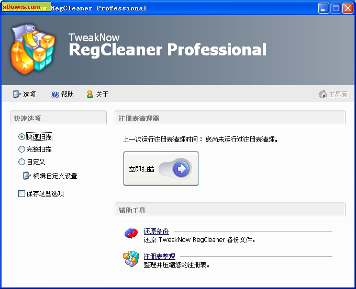
Task: Close the RegCleaner Professional window
Action: (x=348, y=8)
